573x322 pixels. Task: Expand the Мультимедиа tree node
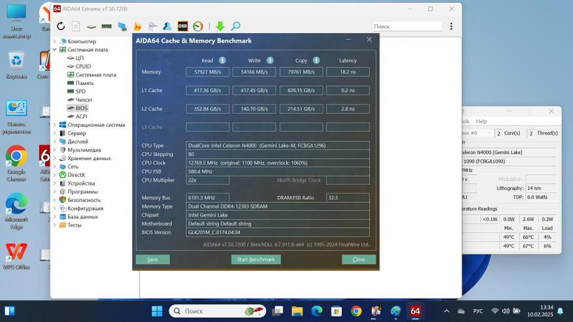[x=55, y=150]
